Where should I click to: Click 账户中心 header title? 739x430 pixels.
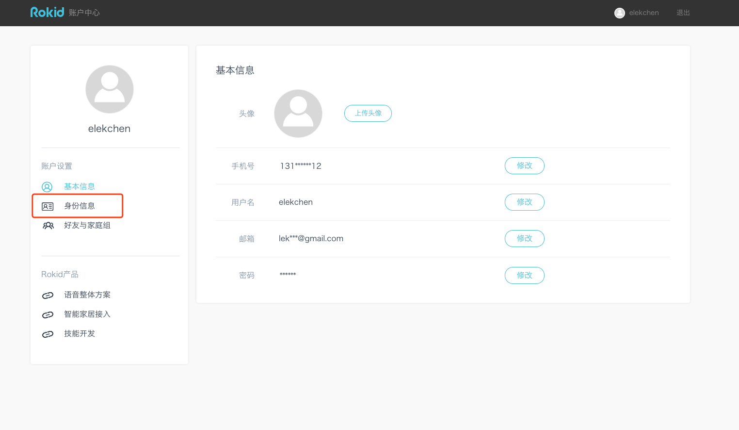point(84,13)
